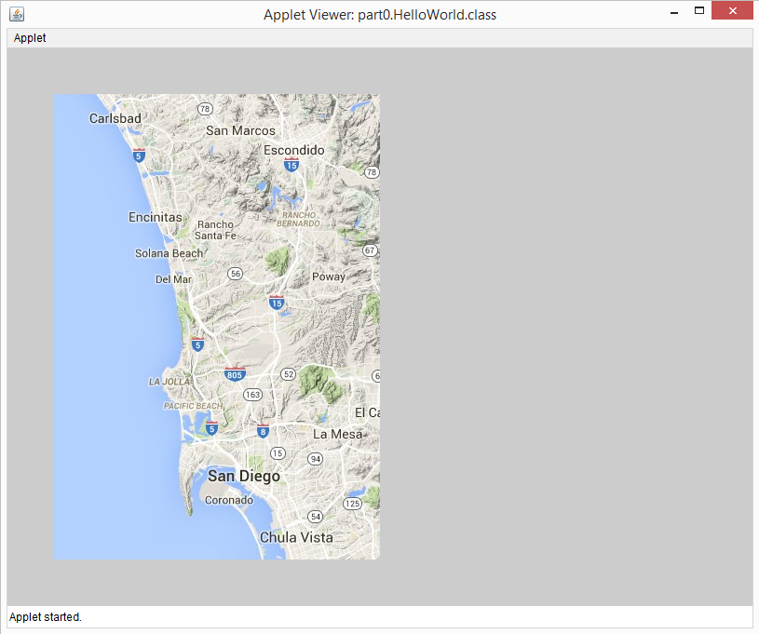Click the Interstate 15 shield near Poway
The height and width of the screenshot is (634, 759).
(277, 303)
